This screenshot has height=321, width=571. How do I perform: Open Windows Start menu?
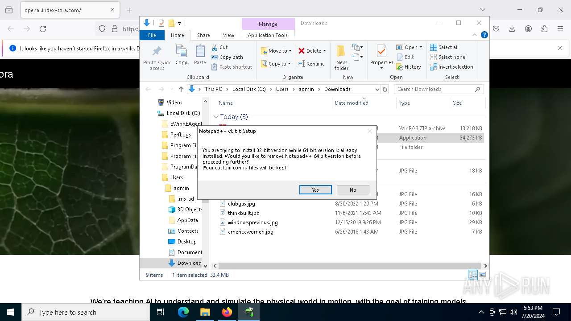(11, 312)
